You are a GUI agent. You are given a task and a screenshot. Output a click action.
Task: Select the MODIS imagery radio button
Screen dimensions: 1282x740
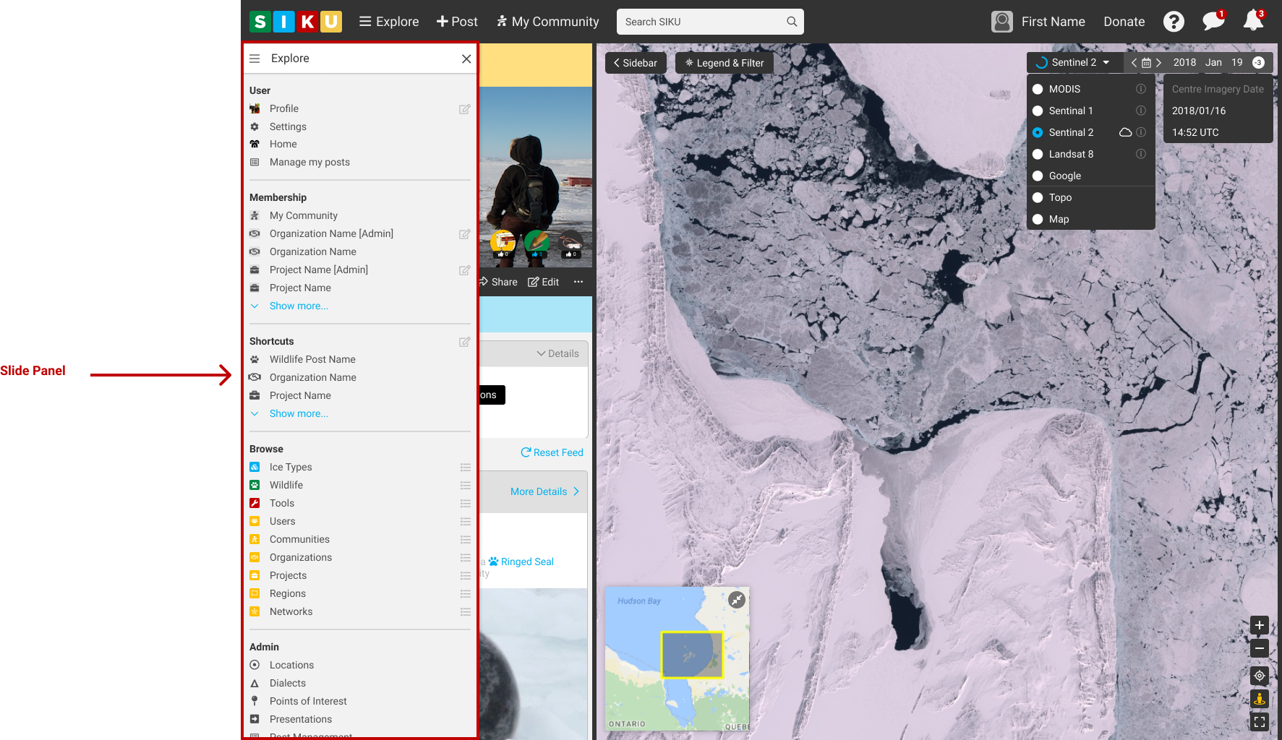point(1038,89)
